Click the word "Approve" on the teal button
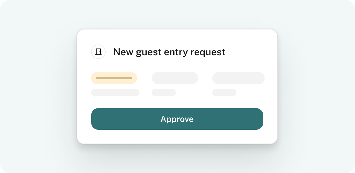Screen dimensions: 355x173 click(x=177, y=119)
